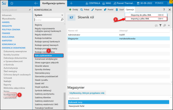
Task: Open the list options menu icon
Action: [x=169, y=25]
